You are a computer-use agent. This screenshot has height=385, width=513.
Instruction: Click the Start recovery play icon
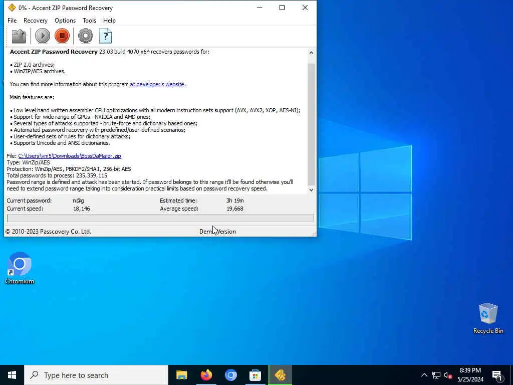(43, 36)
